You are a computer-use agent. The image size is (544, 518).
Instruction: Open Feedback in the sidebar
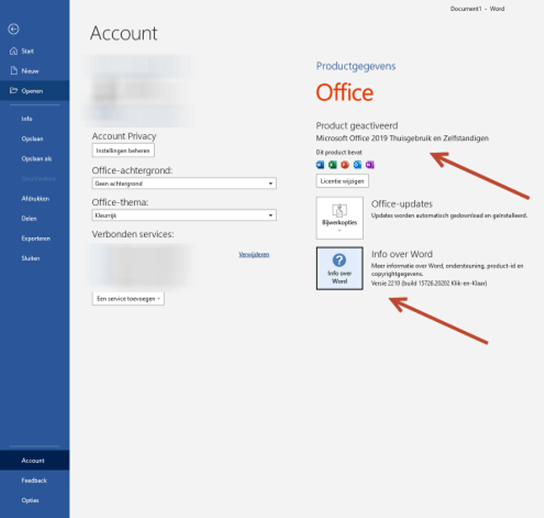tap(34, 480)
